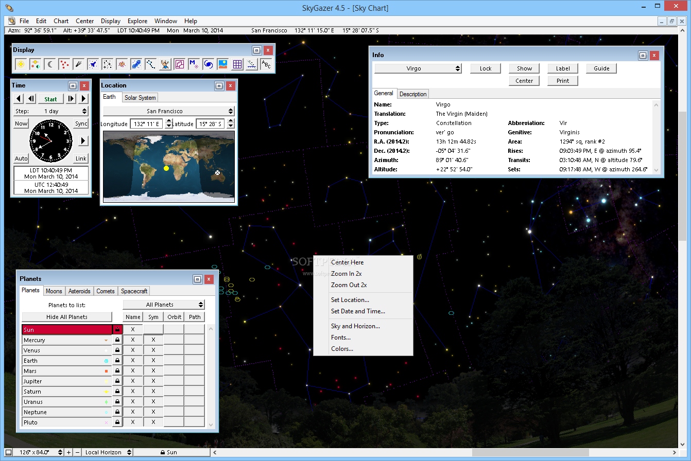Click the Lock button in Info panel

pyautogui.click(x=486, y=68)
